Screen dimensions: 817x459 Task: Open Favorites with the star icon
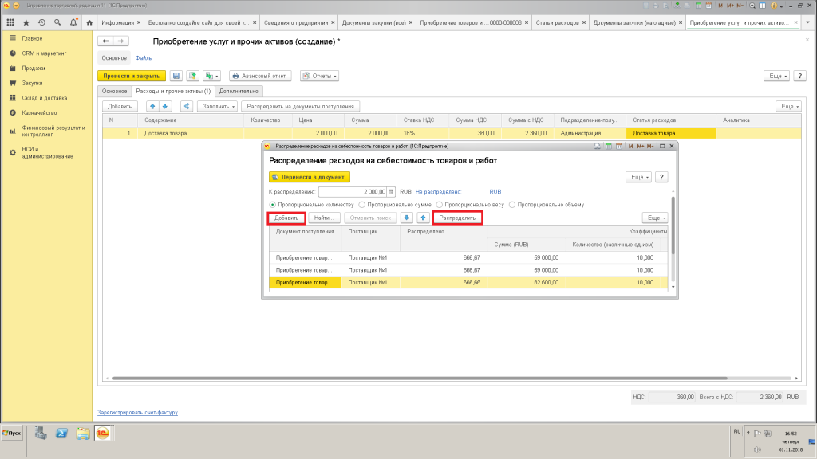point(26,22)
